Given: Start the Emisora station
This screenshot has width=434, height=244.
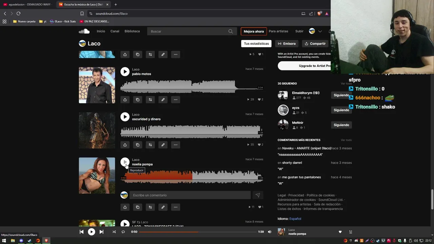Looking at the screenshot, I should click(287, 43).
